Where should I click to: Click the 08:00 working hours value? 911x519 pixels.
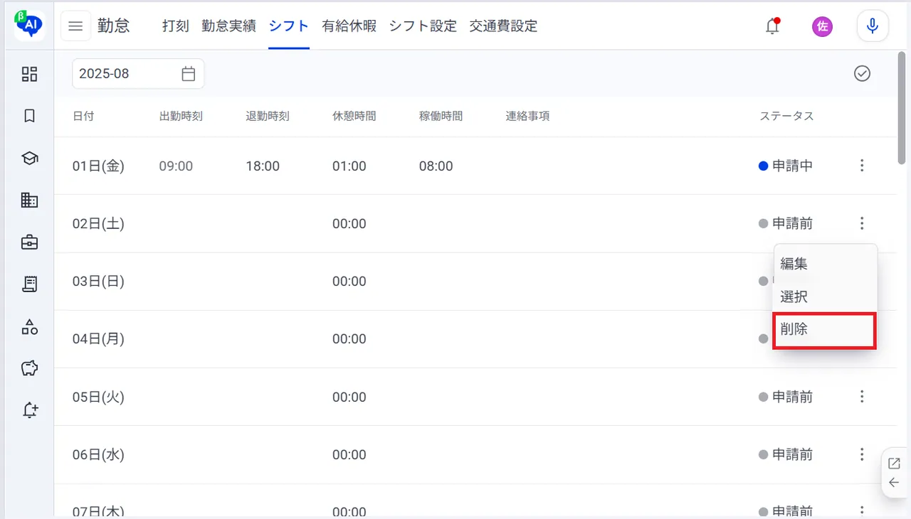(x=436, y=166)
